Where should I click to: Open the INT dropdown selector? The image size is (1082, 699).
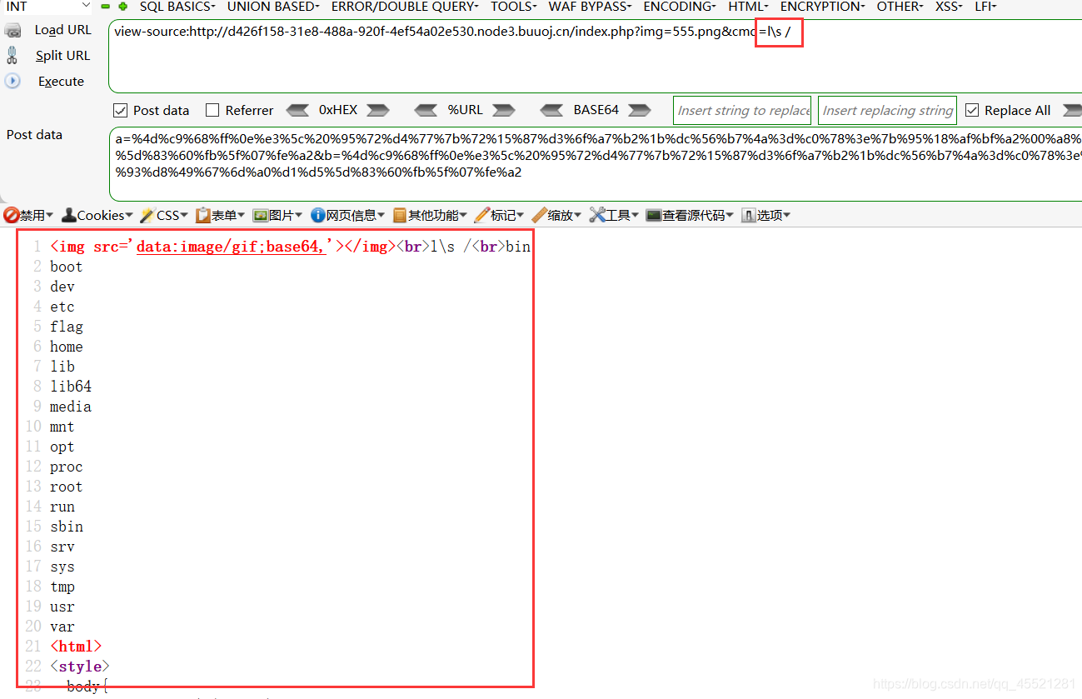pos(47,7)
